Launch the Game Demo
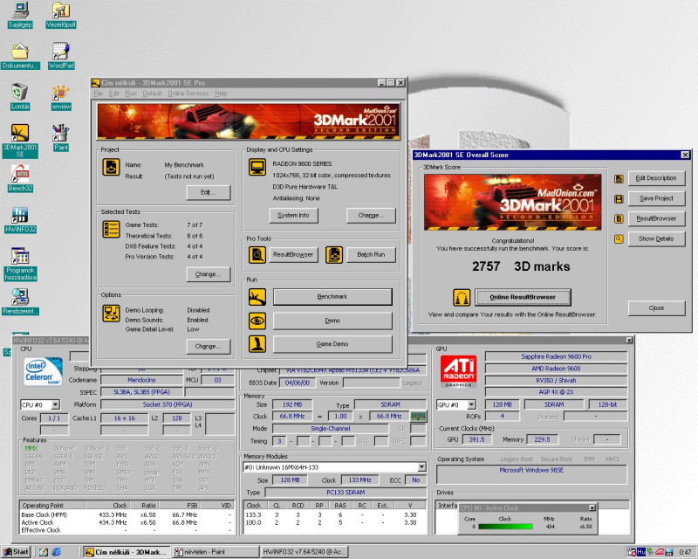This screenshot has width=698, height=559. (332, 344)
